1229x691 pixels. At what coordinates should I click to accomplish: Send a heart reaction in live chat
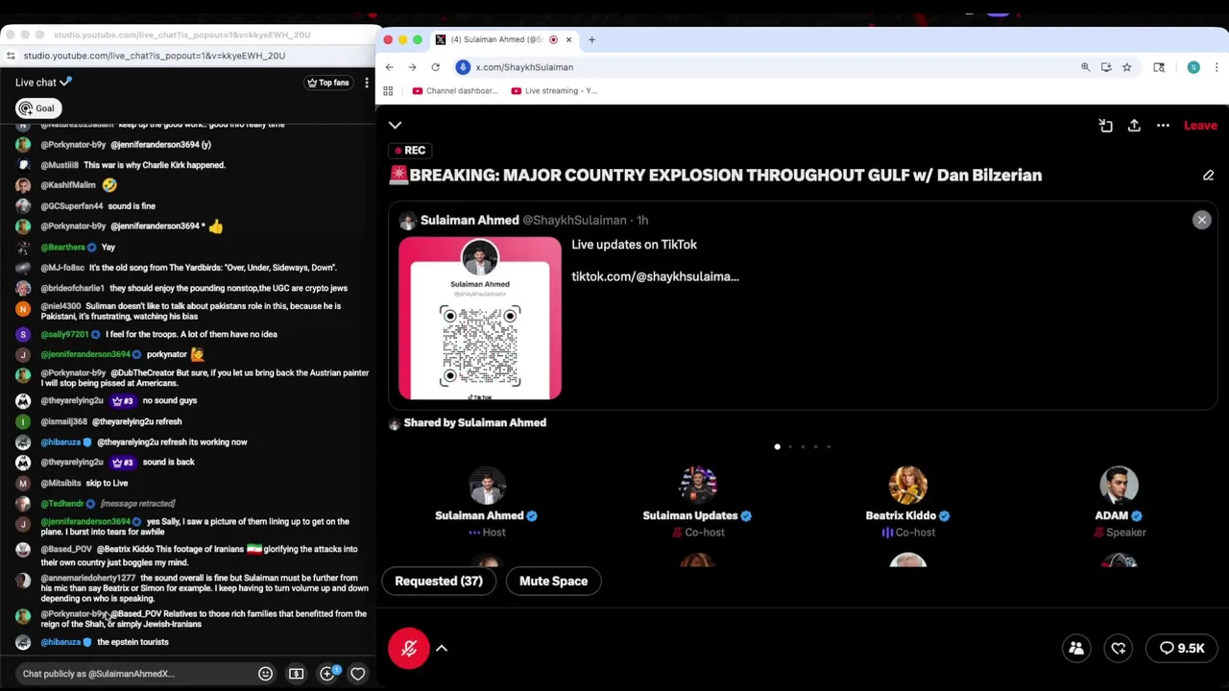tap(357, 674)
